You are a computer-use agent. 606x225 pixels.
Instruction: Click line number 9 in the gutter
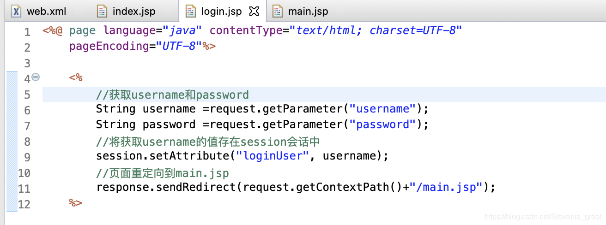click(x=27, y=157)
